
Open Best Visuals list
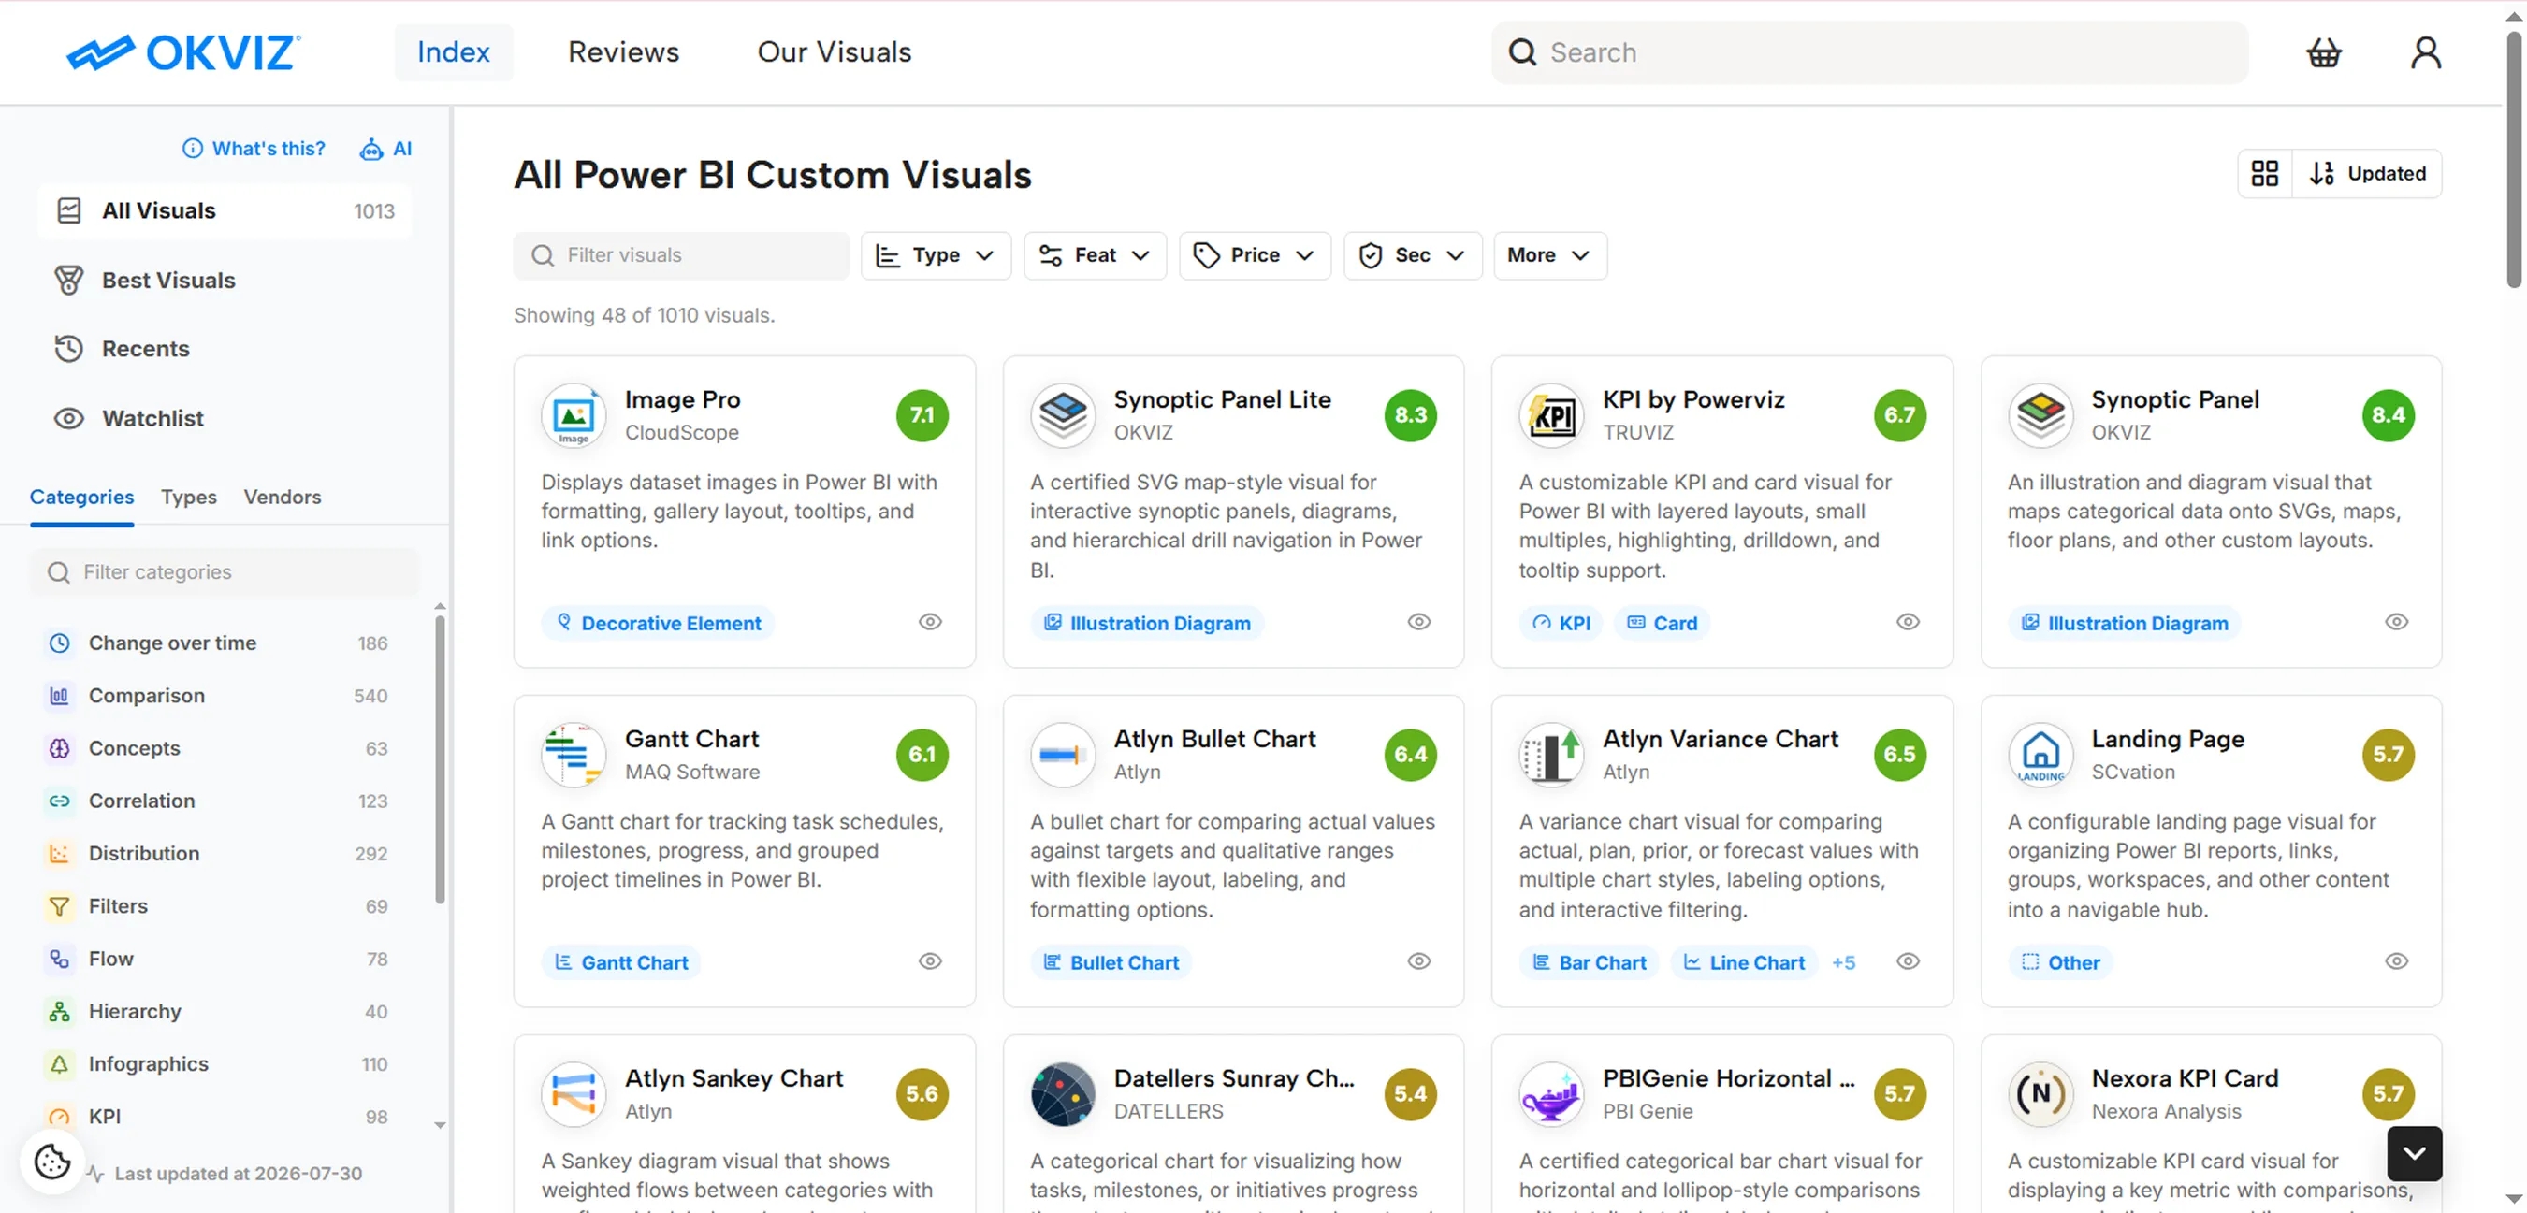point(225,281)
